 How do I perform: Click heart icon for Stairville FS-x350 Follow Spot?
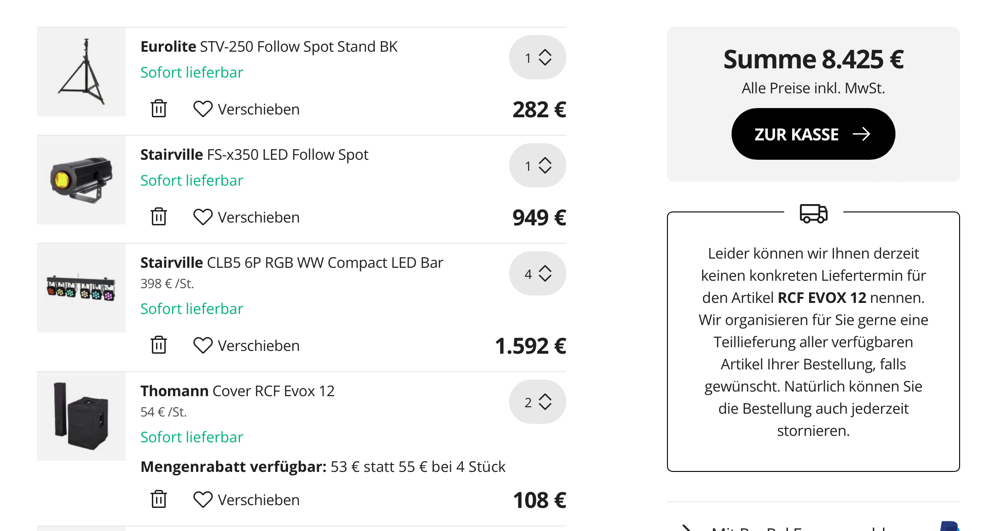pos(203,217)
